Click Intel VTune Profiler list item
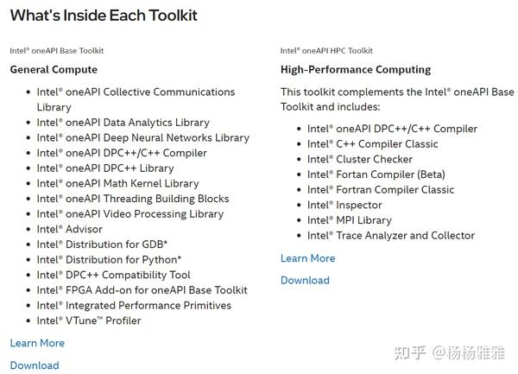Image resolution: width=518 pixels, height=374 pixels. click(x=88, y=320)
